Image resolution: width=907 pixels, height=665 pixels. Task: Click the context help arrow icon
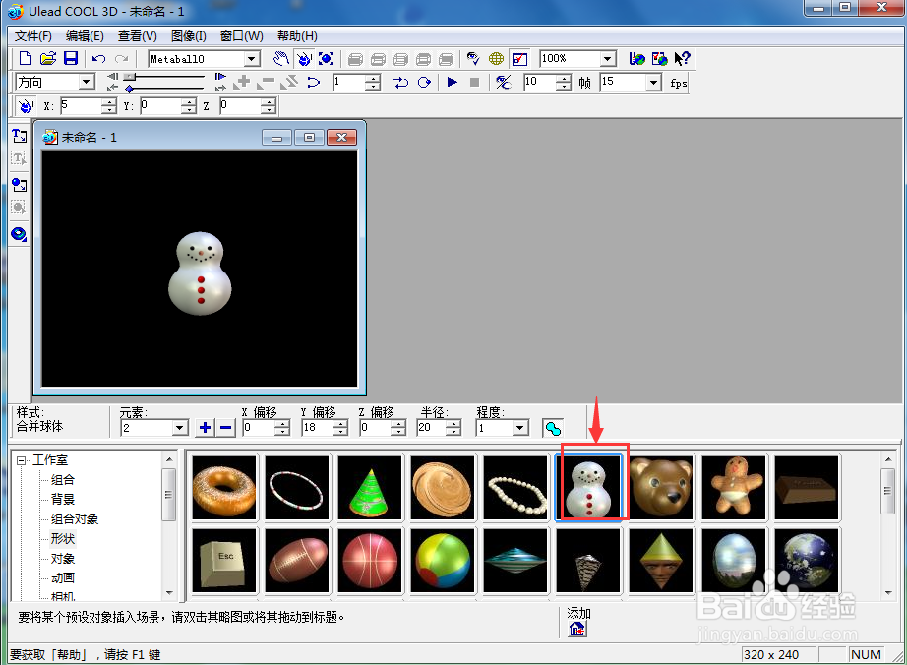(x=683, y=58)
